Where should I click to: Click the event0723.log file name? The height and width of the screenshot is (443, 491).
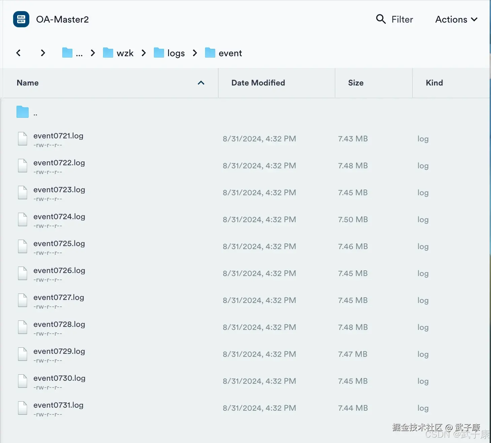click(59, 190)
